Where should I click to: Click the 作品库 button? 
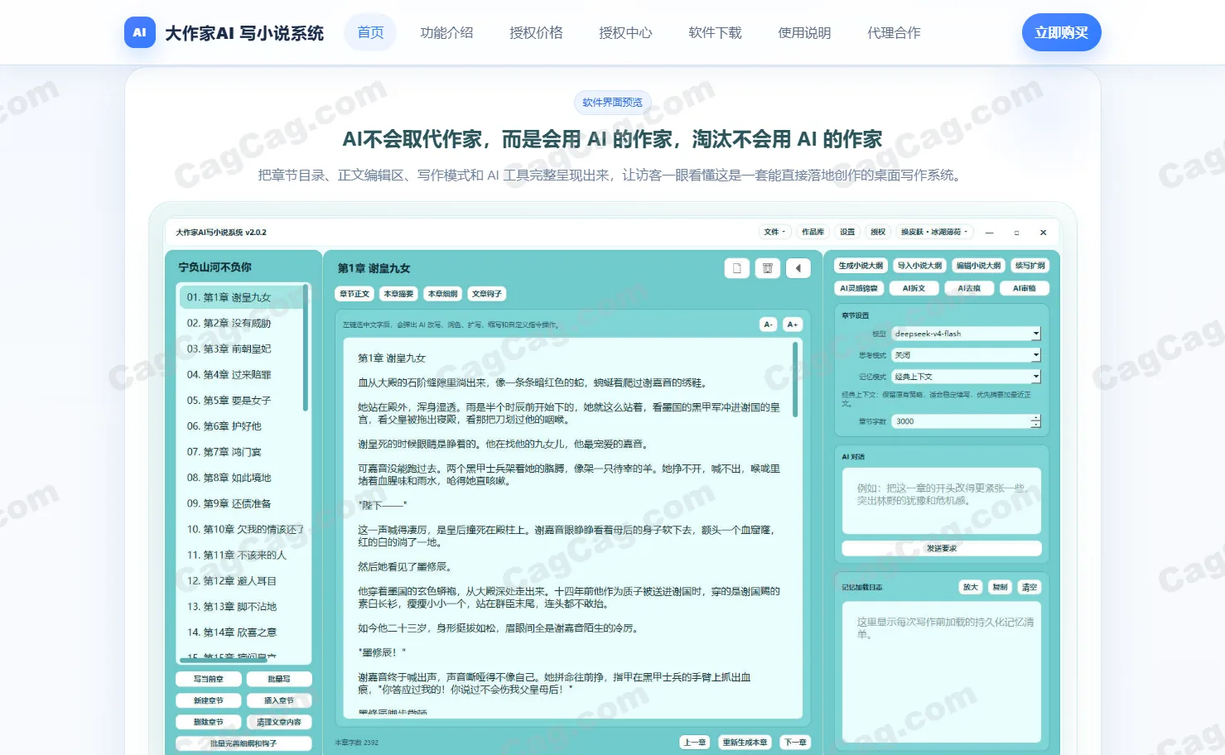(x=813, y=232)
